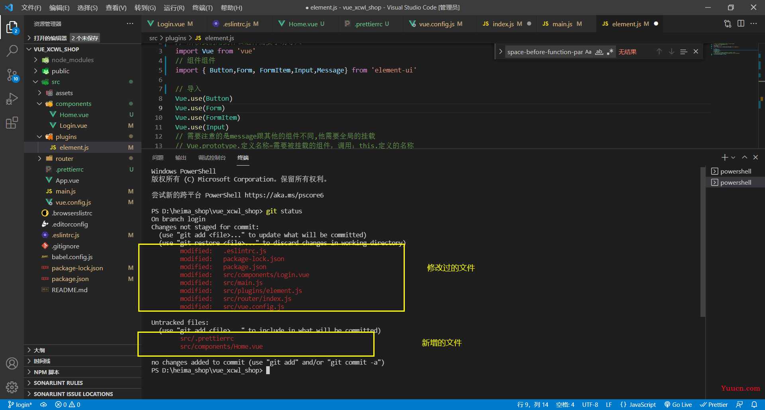Open the errors and warnings indicator
This screenshot has width=765, height=410.
[68, 404]
